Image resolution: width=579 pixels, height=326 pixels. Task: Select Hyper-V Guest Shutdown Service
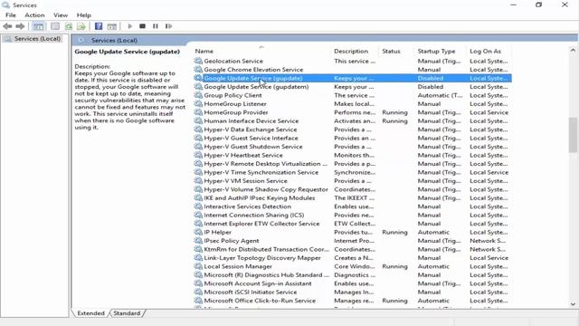click(352, 147)
